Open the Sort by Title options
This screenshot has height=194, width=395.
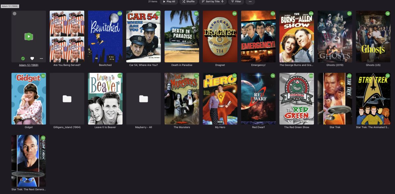(213, 2)
